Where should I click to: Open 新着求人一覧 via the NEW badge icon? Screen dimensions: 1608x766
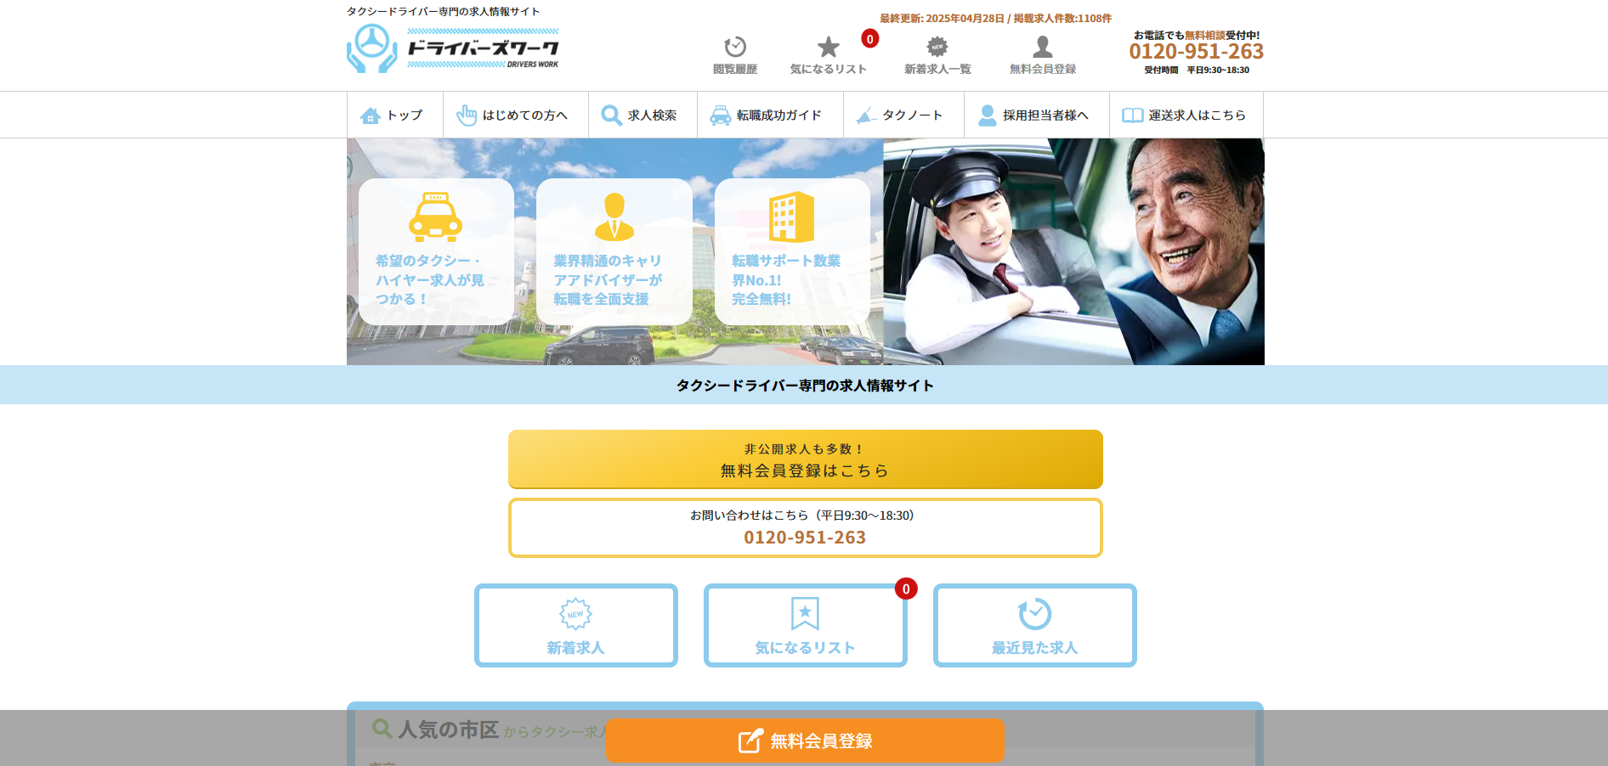pyautogui.click(x=937, y=47)
